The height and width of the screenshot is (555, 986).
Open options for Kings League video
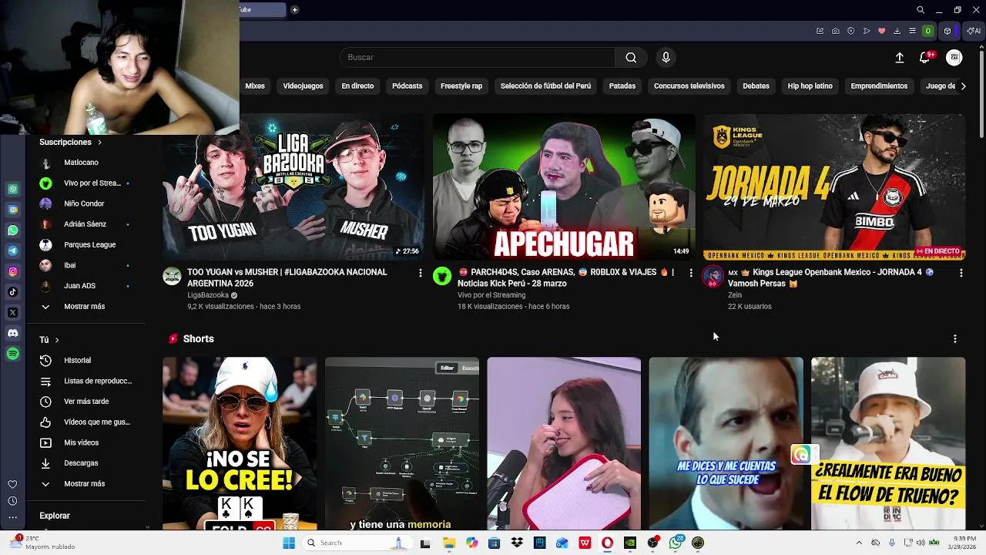[x=961, y=273]
